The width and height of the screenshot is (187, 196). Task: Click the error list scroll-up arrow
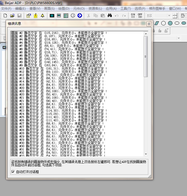pyautogui.click(x=146, y=34)
